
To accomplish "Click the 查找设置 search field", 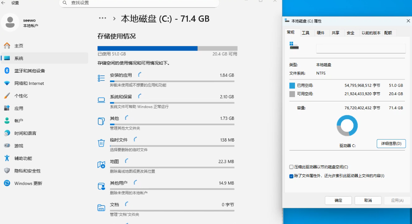I will [139, 3].
